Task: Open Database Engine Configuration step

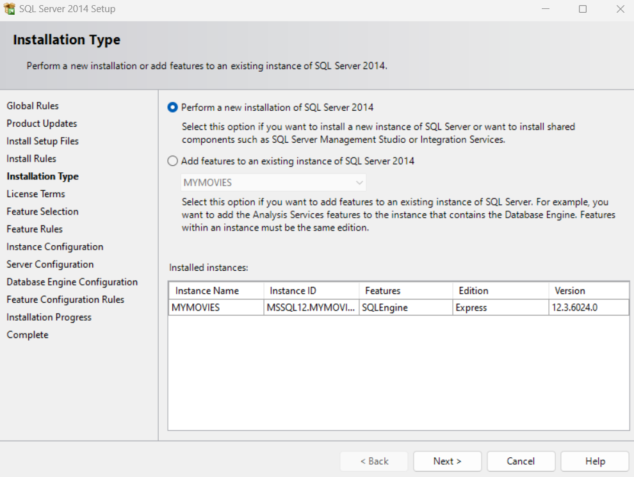Action: pos(72,282)
